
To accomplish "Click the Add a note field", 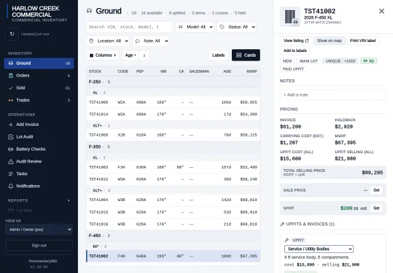I will coord(333,95).
